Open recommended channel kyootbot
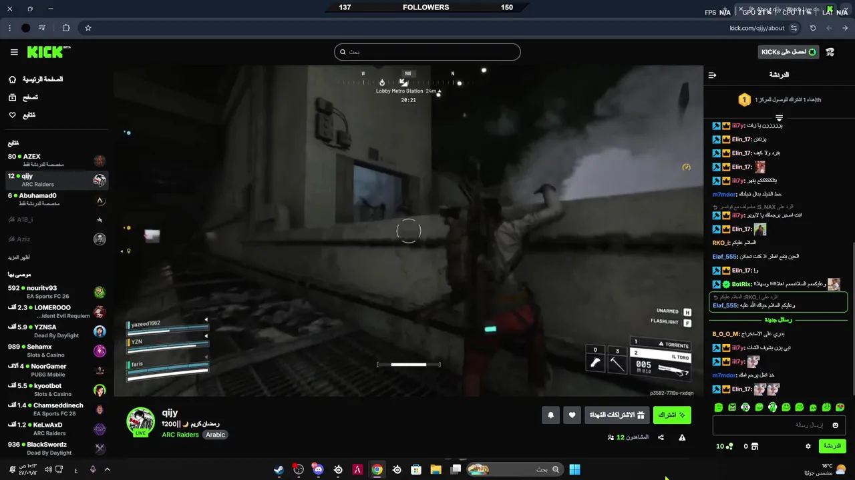855x480 pixels. [57, 389]
